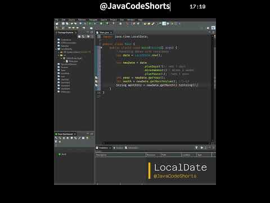Viewport: 270px width, 203px height.
Task: Click the Save toolbar icon
Action: pos(63,24)
